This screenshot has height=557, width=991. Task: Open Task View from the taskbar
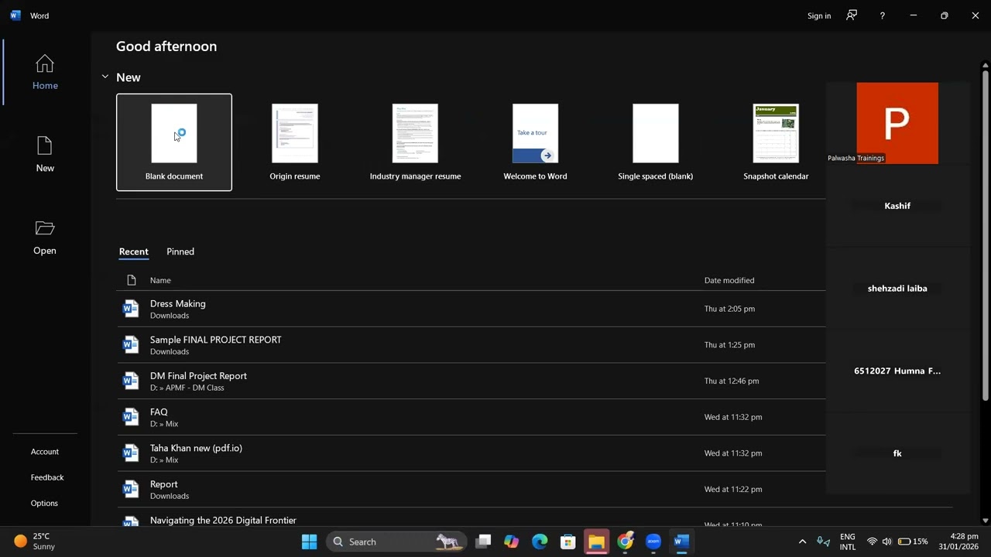tap(483, 542)
